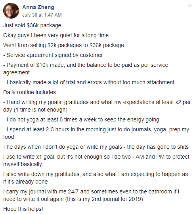Click the 'Okay guys I been very quiet' line
Viewport: 195px width, 214px height.
click(x=56, y=36)
